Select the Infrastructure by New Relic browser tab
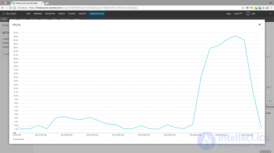The image size is (274, 153). point(27,3)
